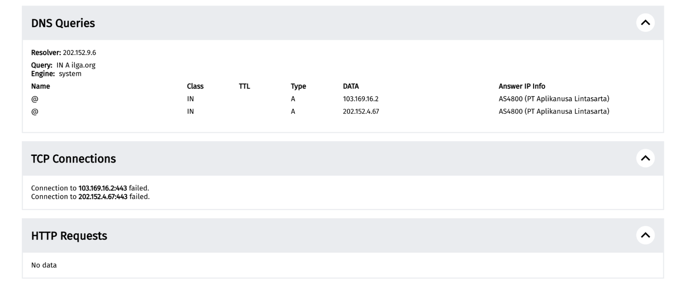Click the No data text
This screenshot has height=294, width=688.
click(44, 265)
